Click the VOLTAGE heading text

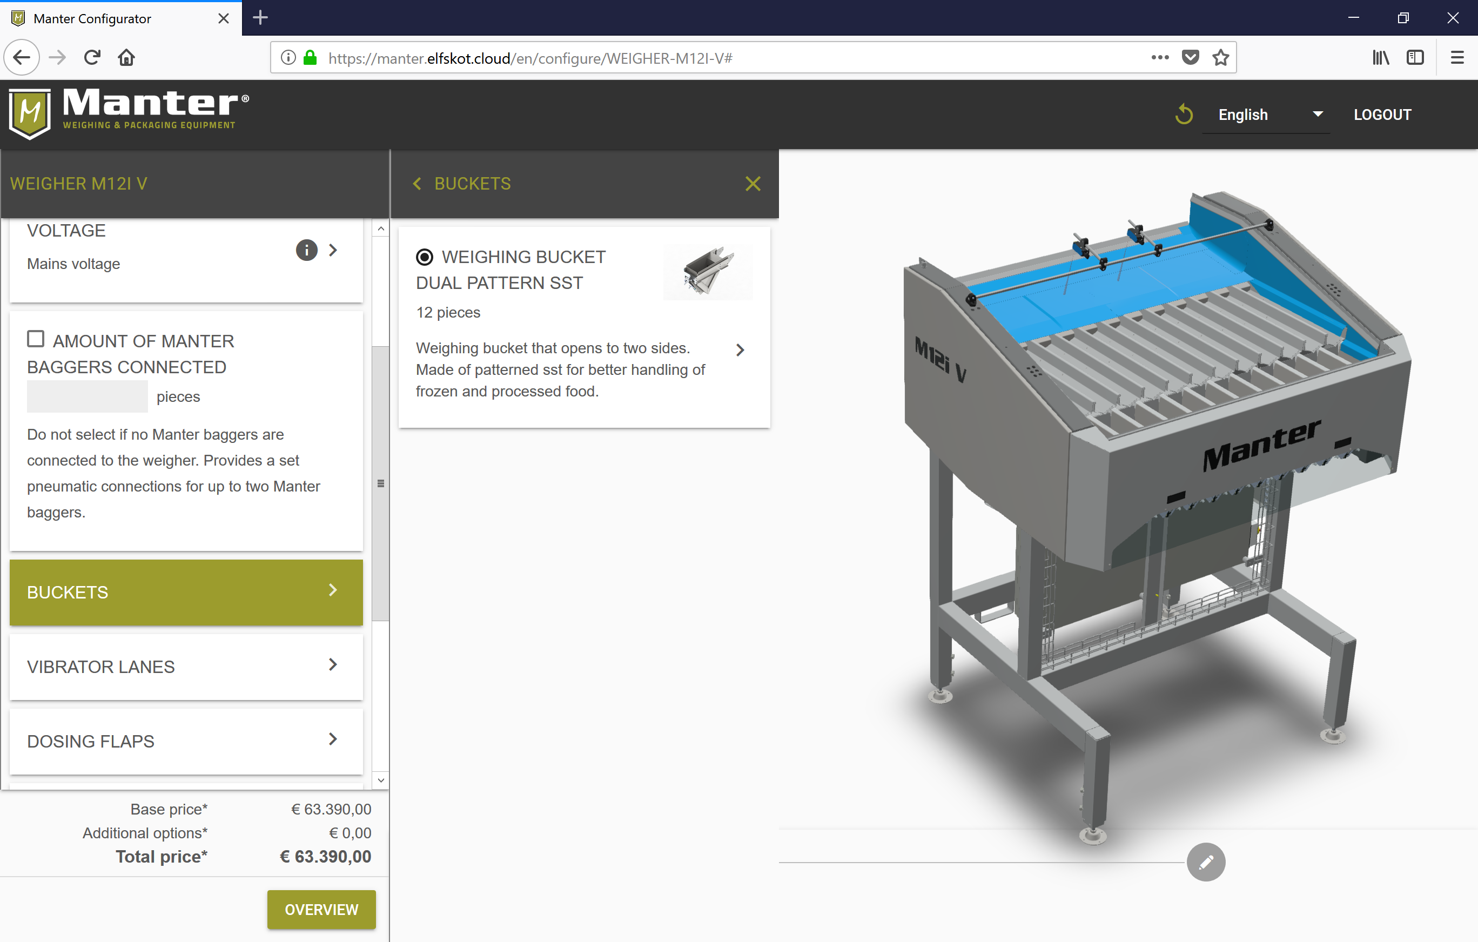pyautogui.click(x=66, y=231)
